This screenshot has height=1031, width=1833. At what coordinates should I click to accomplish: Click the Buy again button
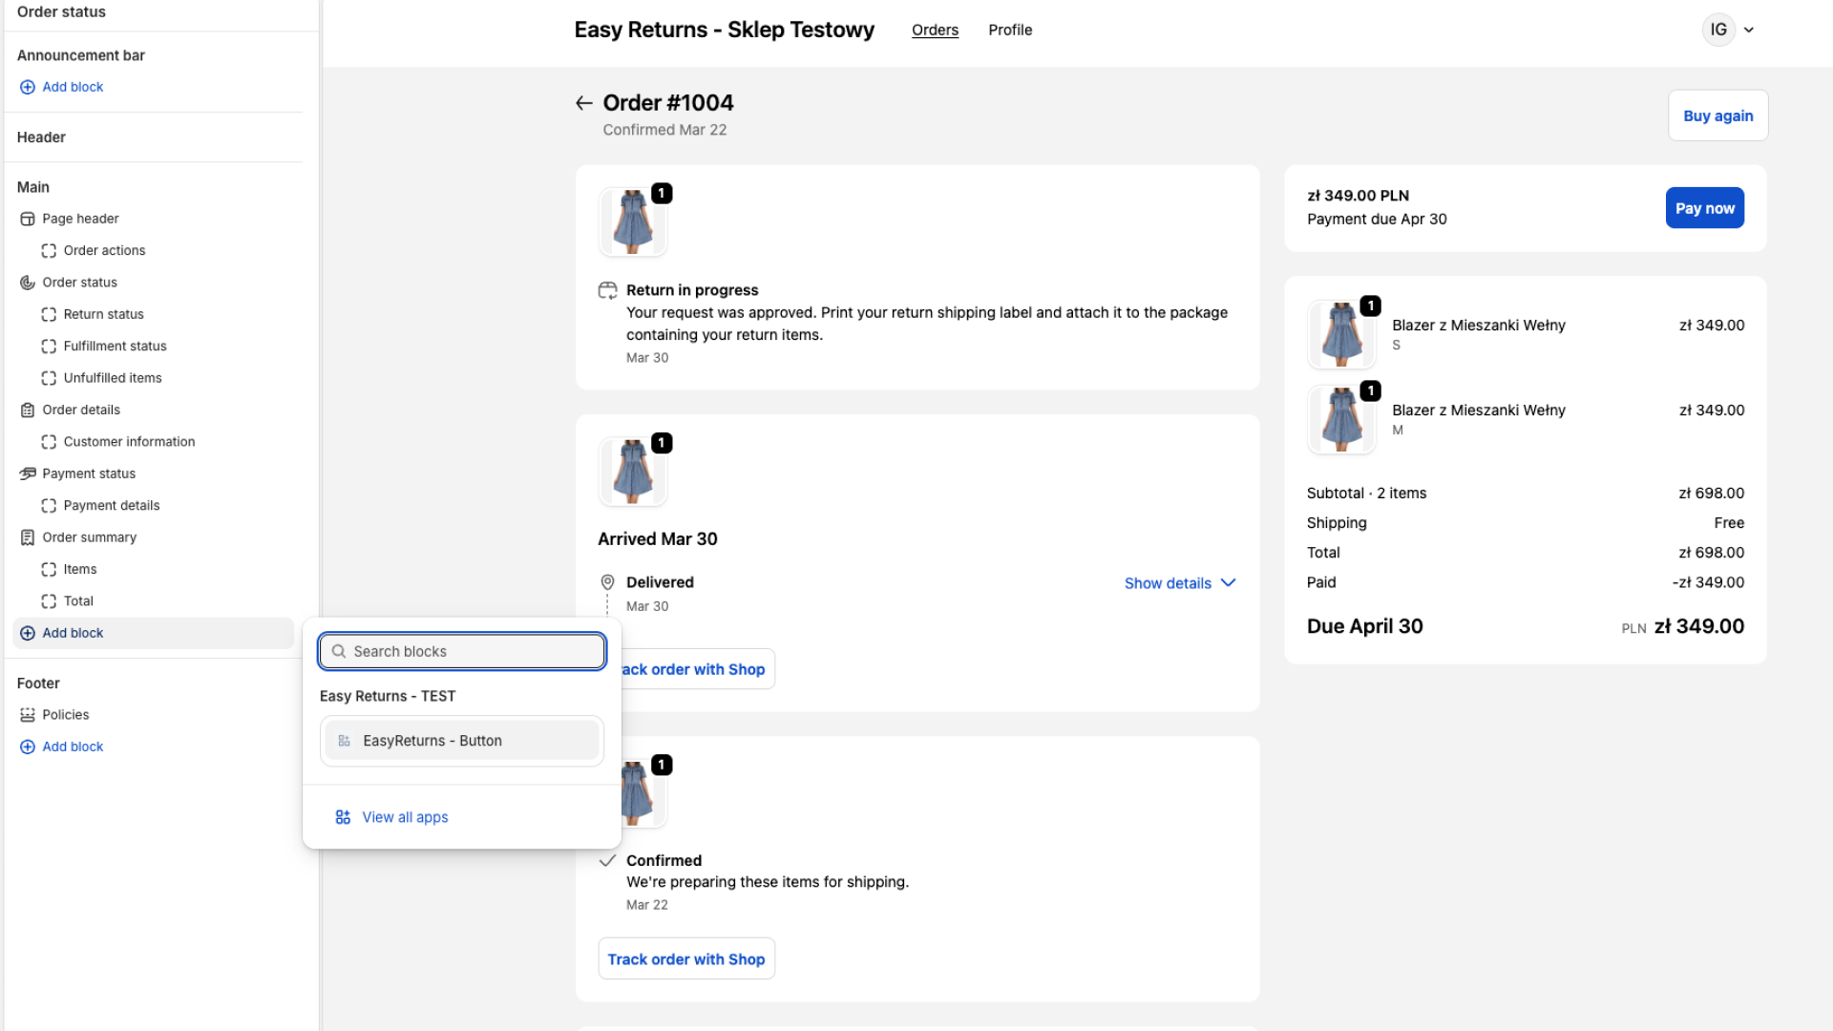pos(1717,116)
